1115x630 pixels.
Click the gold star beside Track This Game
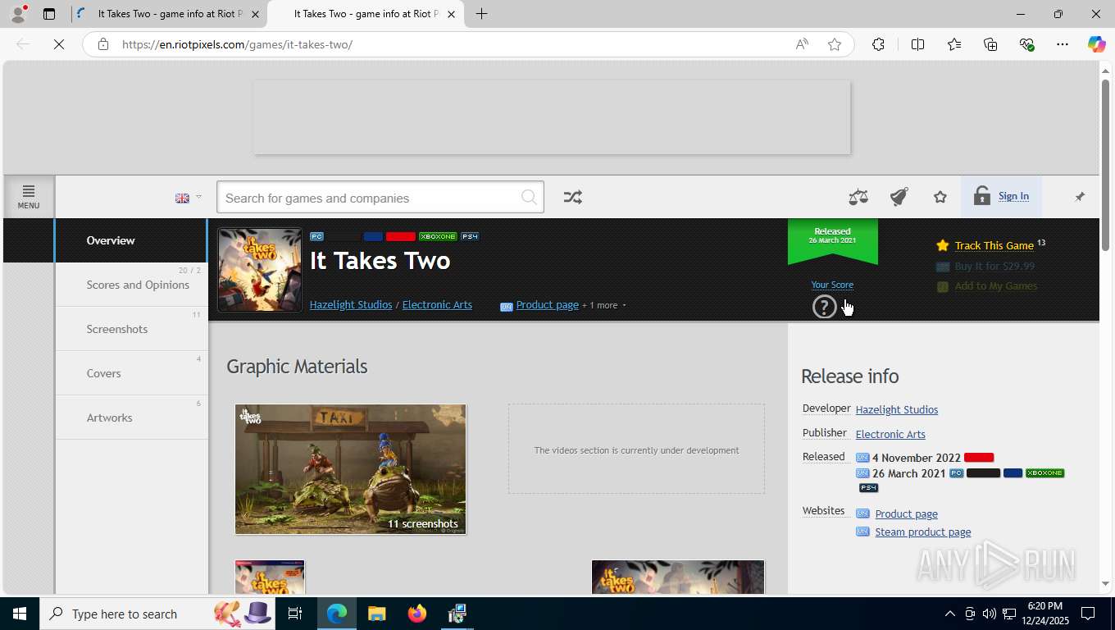coord(943,245)
